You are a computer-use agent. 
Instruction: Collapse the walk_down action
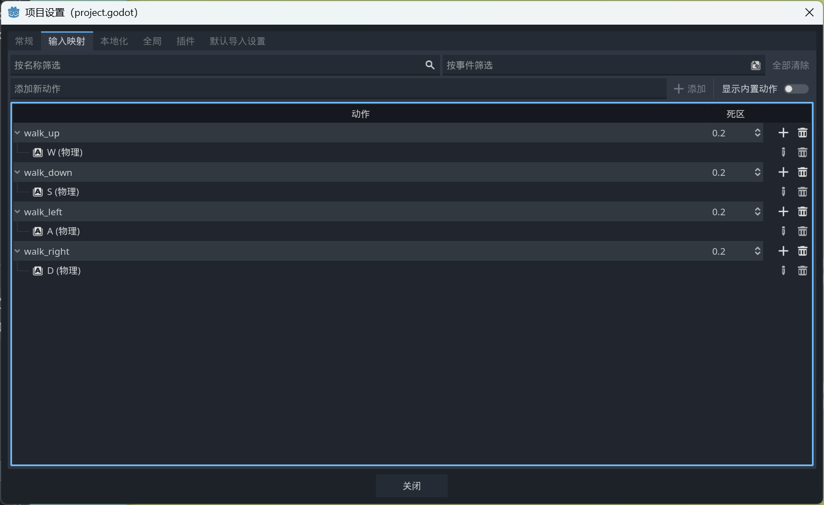point(18,173)
